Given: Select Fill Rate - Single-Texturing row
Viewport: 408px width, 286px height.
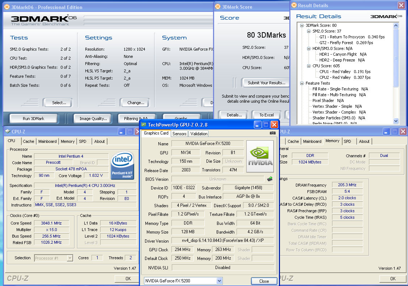Looking at the screenshot, I should click(340, 89).
